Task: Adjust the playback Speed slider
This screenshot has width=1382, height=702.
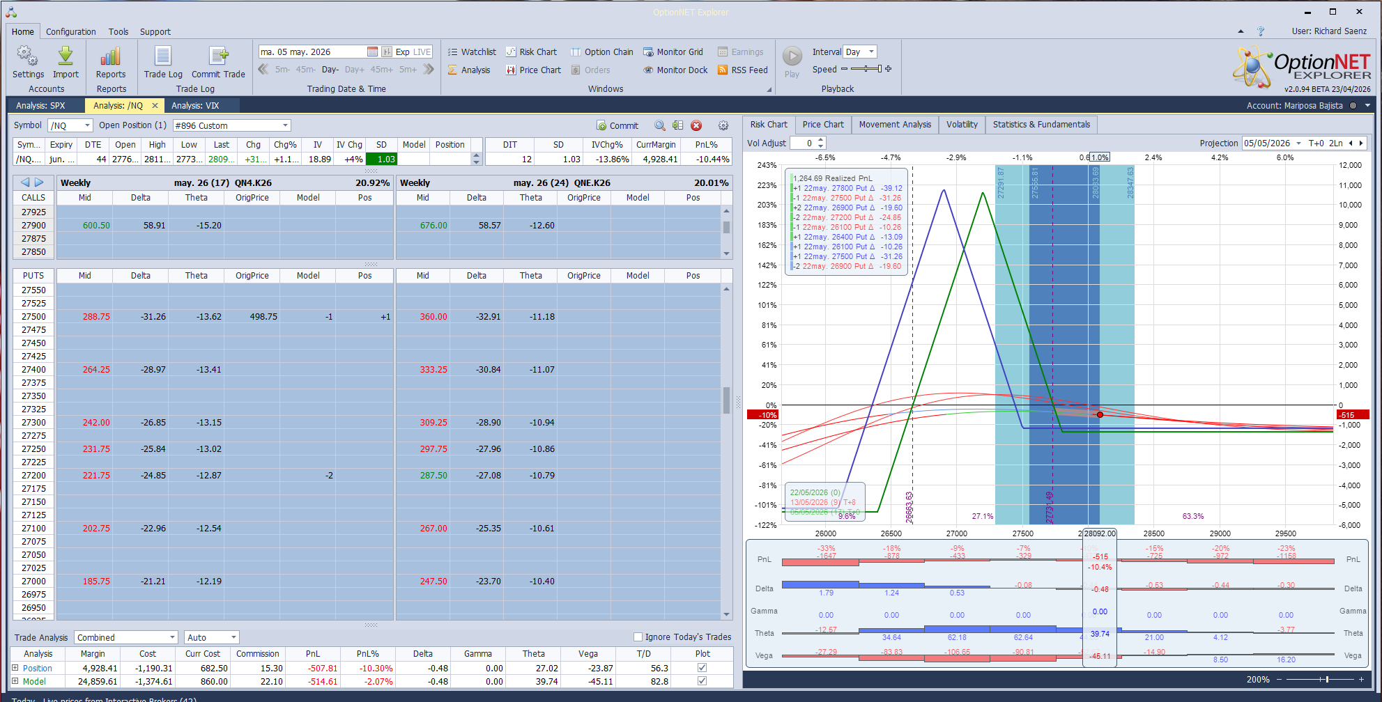Action: [866, 69]
